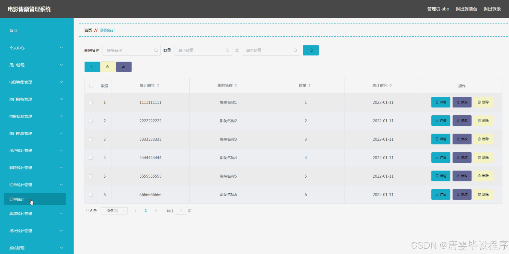The width and height of the screenshot is (509, 254).
Task: Click the blue search magnifier button
Action: (311, 50)
